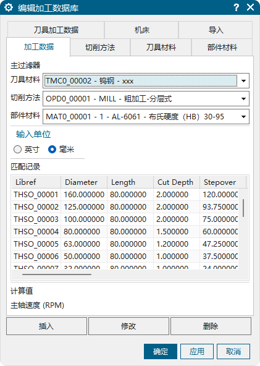Click diameter value 50.000000

point(82,257)
